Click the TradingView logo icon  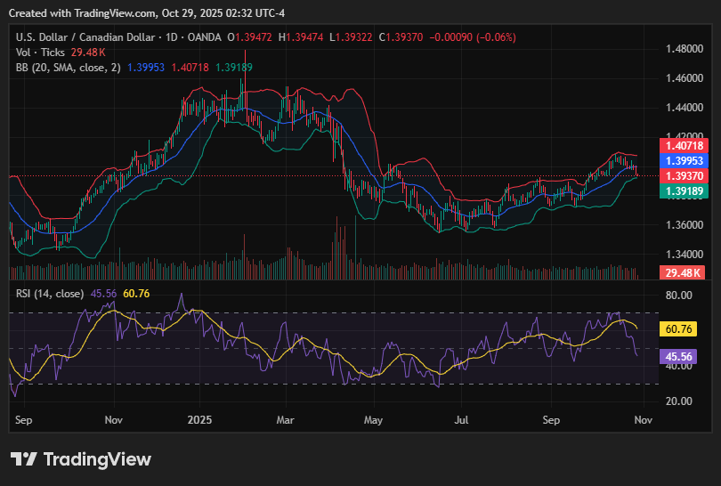[24, 459]
